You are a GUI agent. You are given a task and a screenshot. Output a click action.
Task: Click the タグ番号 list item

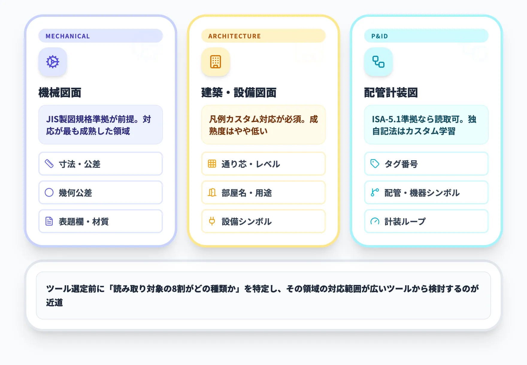point(426,164)
